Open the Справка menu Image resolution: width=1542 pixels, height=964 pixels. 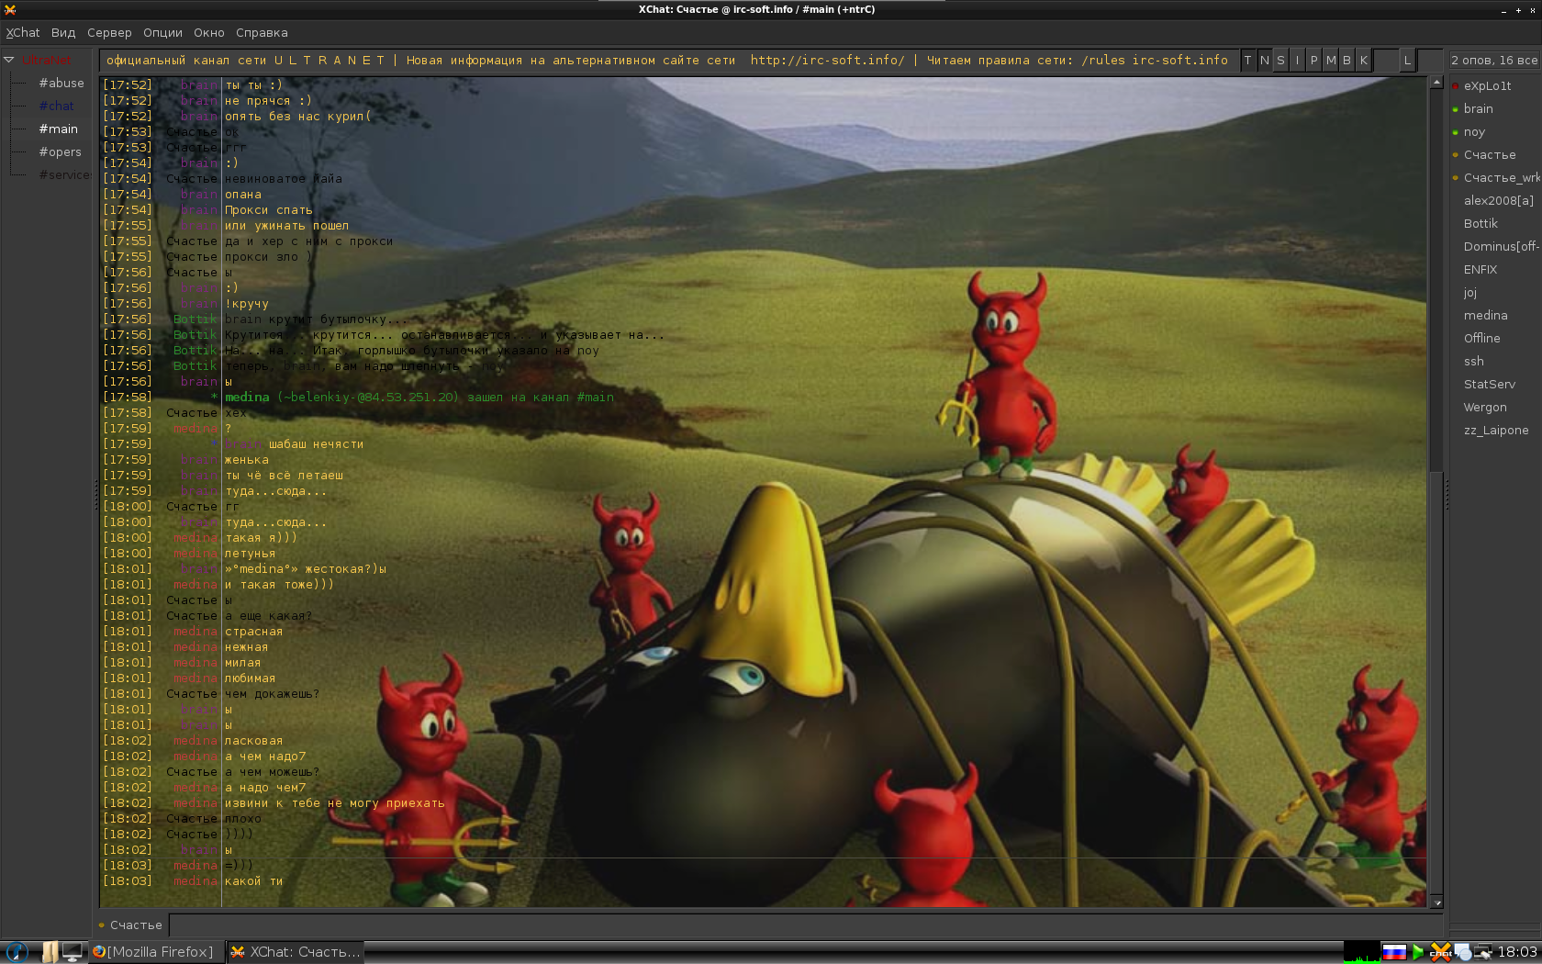tap(262, 32)
